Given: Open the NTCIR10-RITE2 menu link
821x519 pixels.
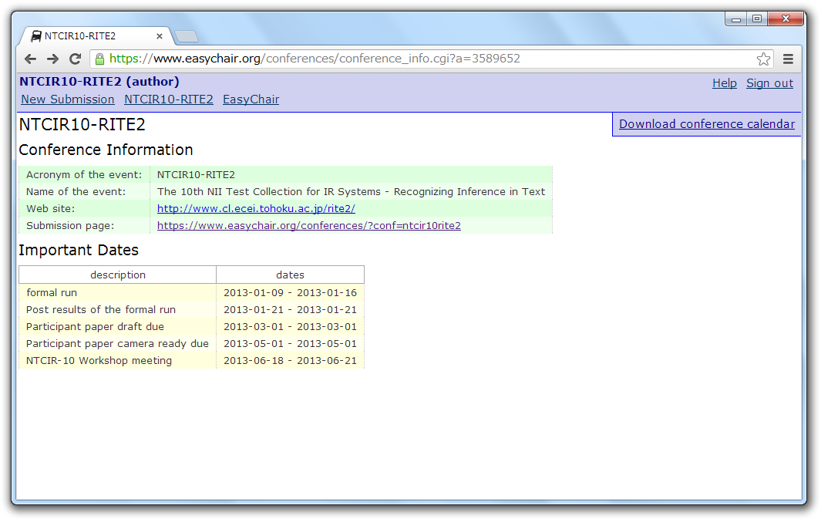Looking at the screenshot, I should pyautogui.click(x=169, y=99).
